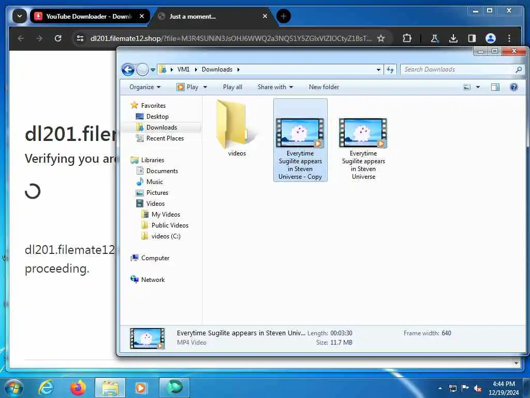This screenshot has height=398, width=530.
Task: Click the details pane video thumbnail
Action: click(147, 338)
